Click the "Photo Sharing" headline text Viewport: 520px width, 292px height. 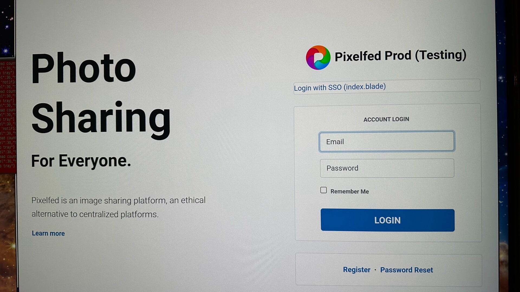[100, 93]
